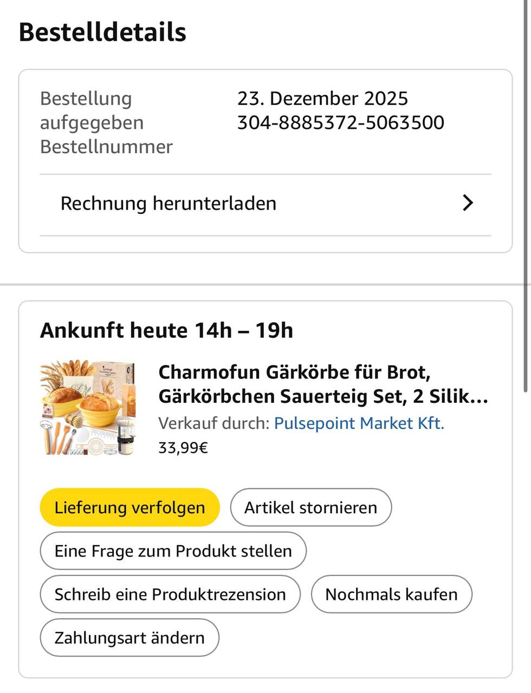This screenshot has width=531, height=693.
Task: Open Zahlungsart ändern option
Action: [x=129, y=638]
